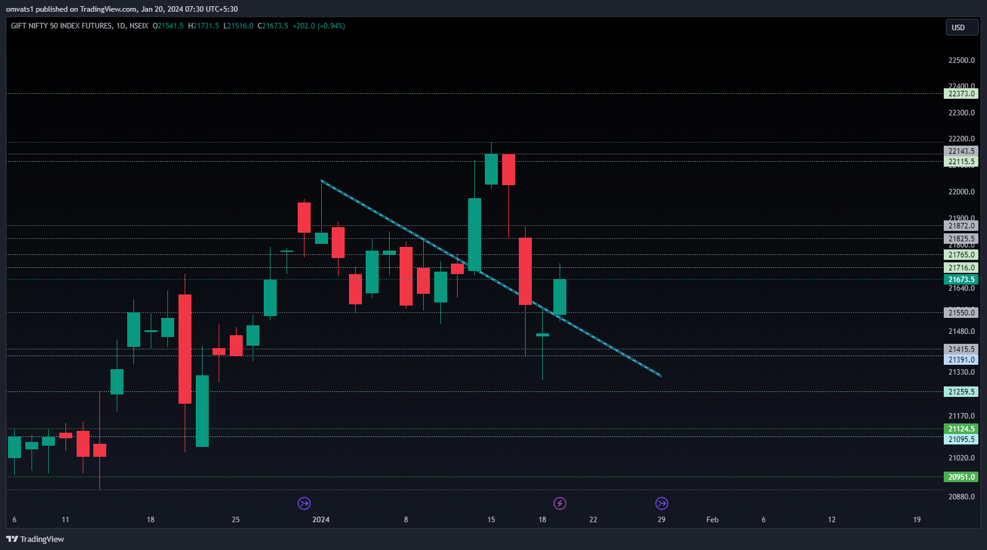The height and width of the screenshot is (550, 987).
Task: Click the 21765.0 price label
Action: [x=961, y=255]
